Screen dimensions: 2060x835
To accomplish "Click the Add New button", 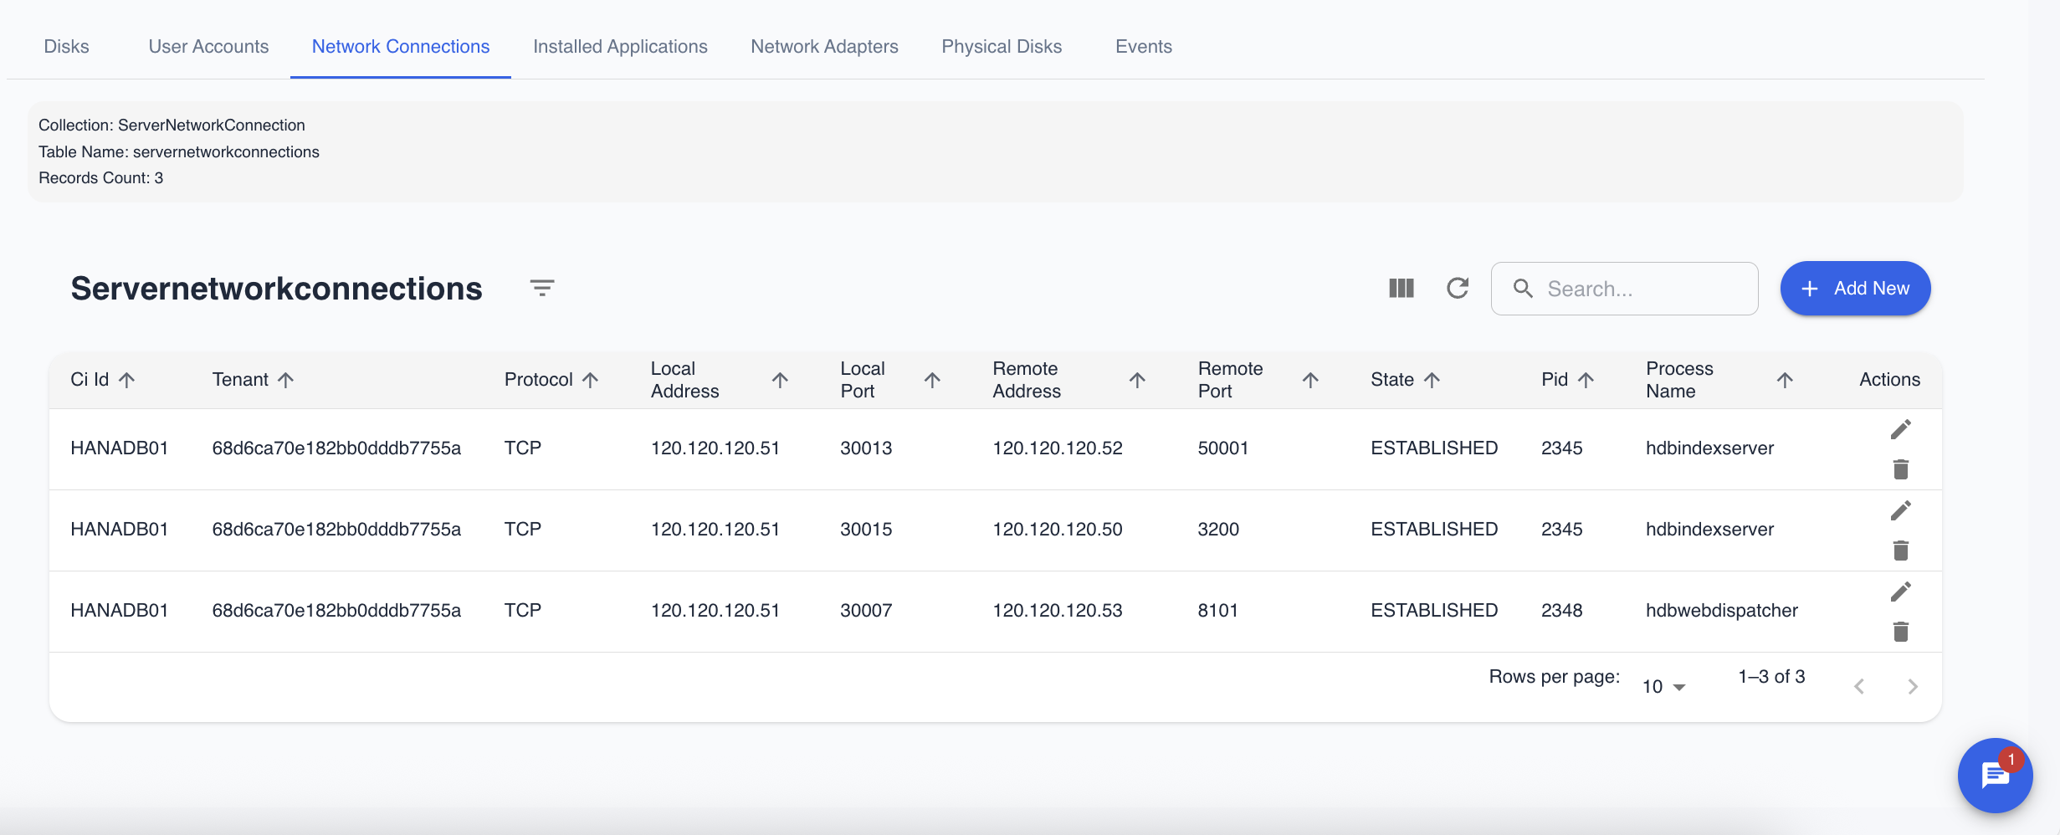I will 1855,288.
